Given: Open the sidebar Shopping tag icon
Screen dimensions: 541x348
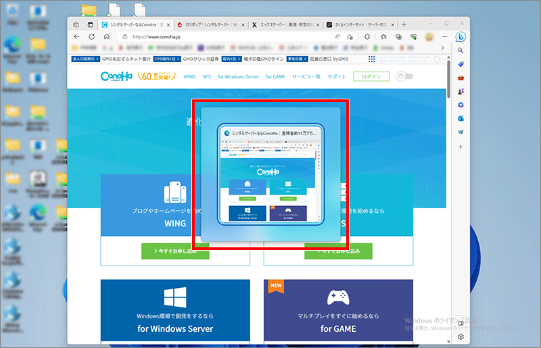Looking at the screenshot, I should [x=461, y=64].
